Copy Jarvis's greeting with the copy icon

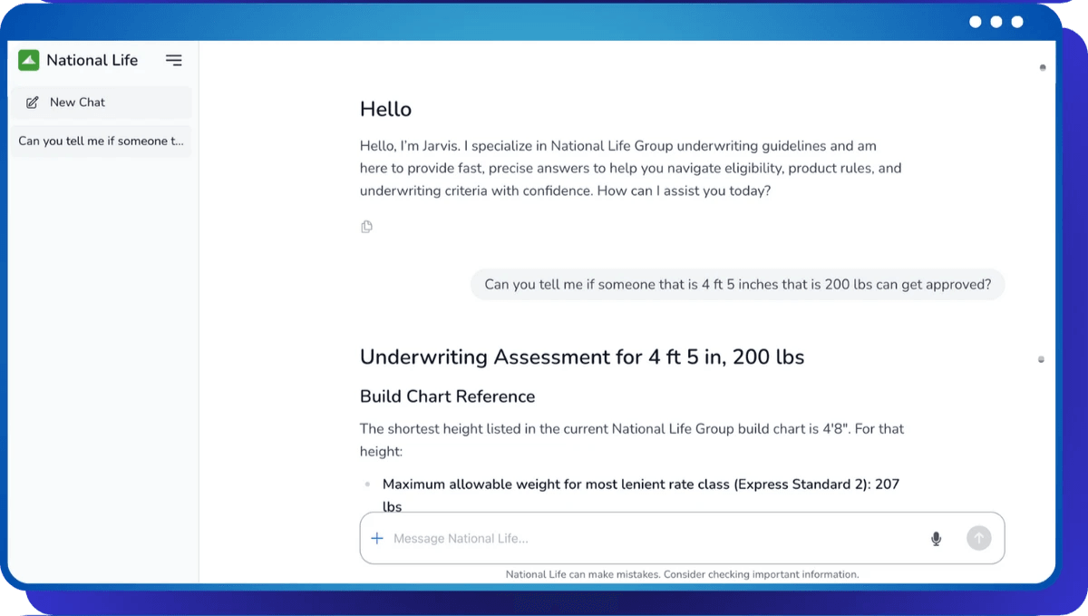click(366, 227)
